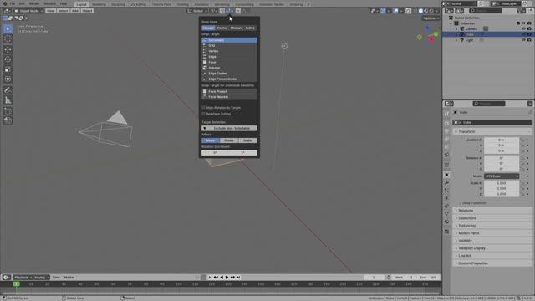
Task: Play animation in reverse
Action: click(222, 278)
